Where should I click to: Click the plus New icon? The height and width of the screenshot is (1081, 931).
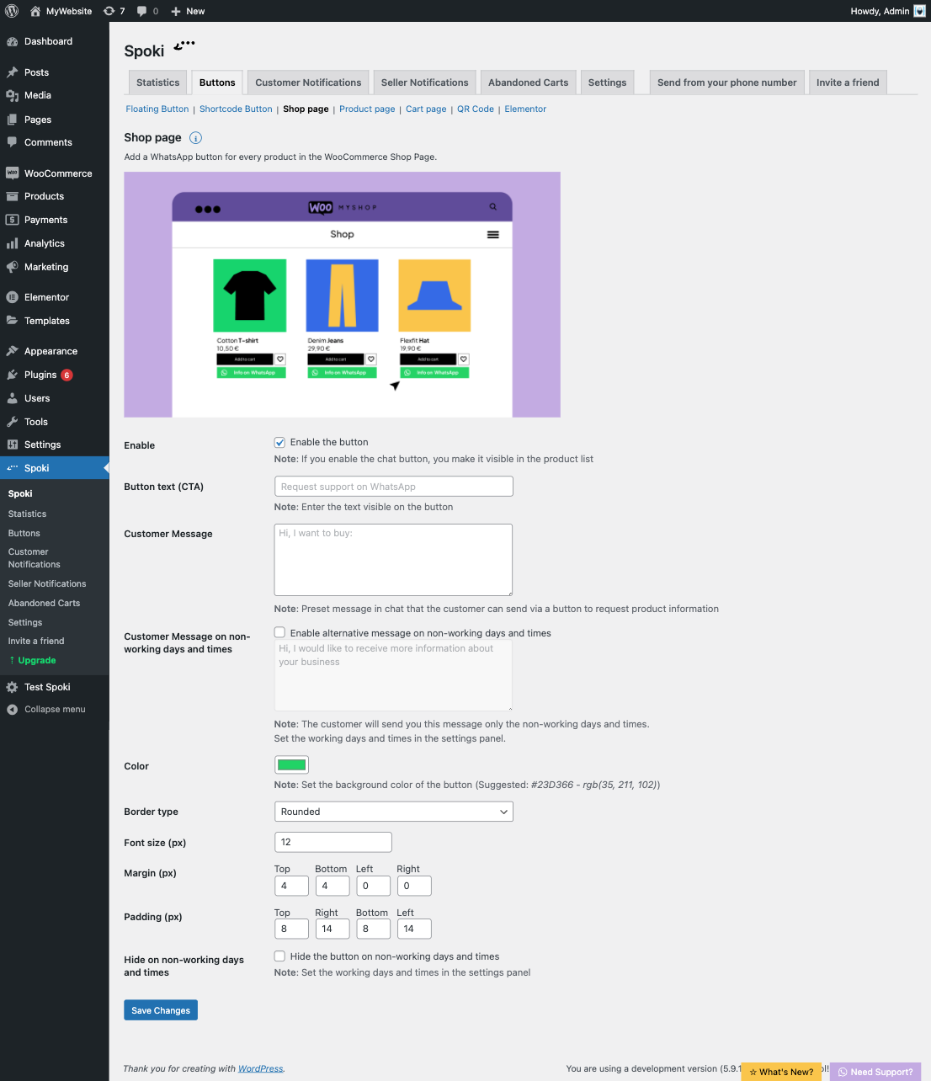pyautogui.click(x=176, y=11)
